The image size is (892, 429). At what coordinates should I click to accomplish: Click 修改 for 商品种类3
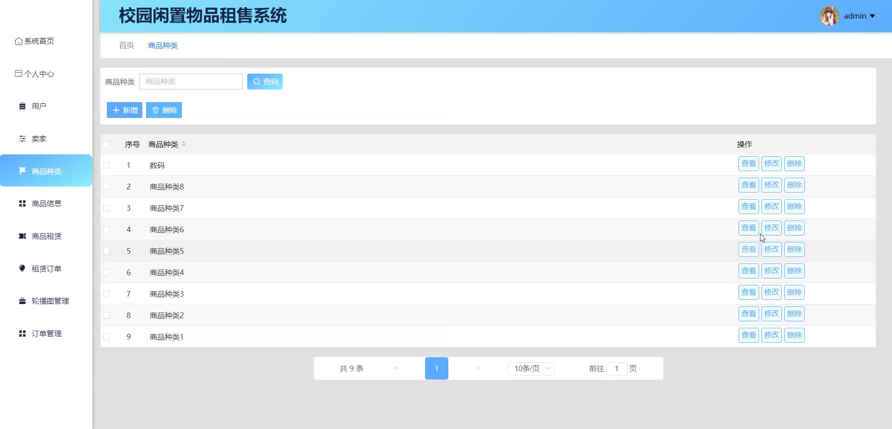[772, 292]
